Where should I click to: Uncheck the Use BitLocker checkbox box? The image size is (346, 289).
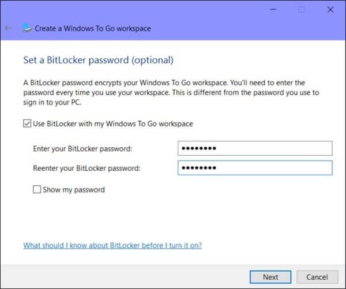[x=27, y=123]
